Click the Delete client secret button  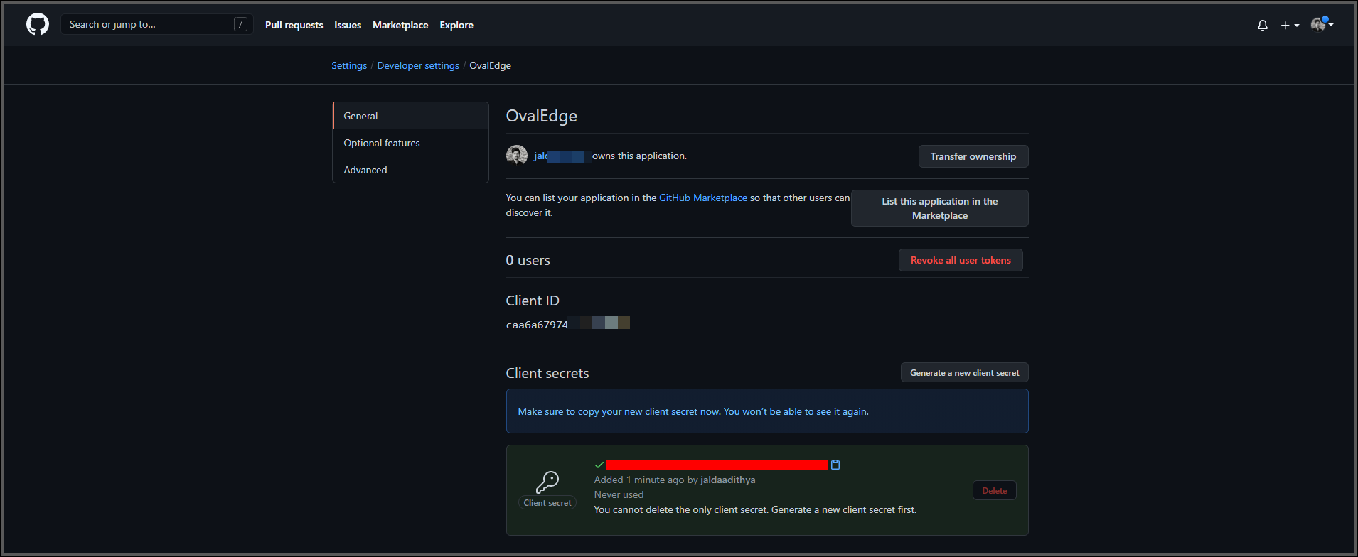(995, 490)
